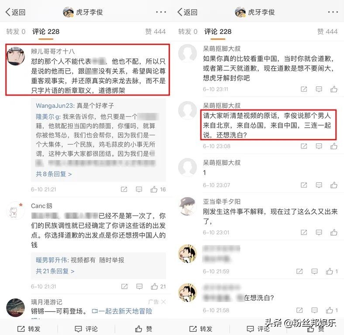Forward the 6-10 21:31 comment
The image size is (344, 335).
124,286
